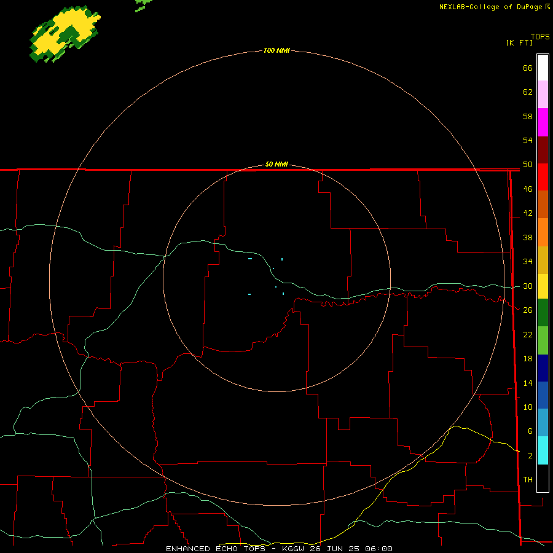The height and width of the screenshot is (553, 553).
Task: Click the legend value "6"
Action: 530,431
